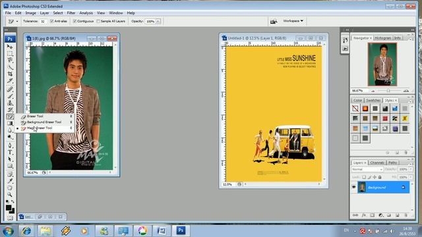Select the Crop tool

coord(10,74)
